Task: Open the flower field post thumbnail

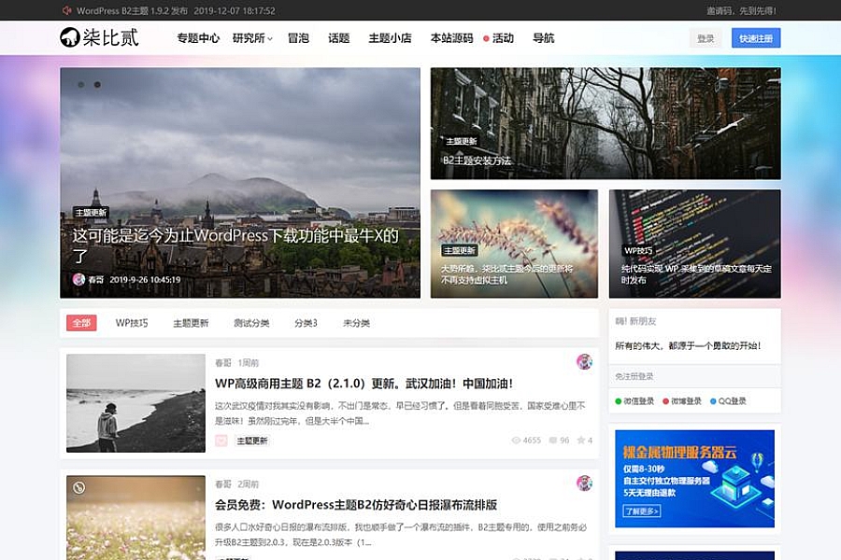Action: point(135,518)
